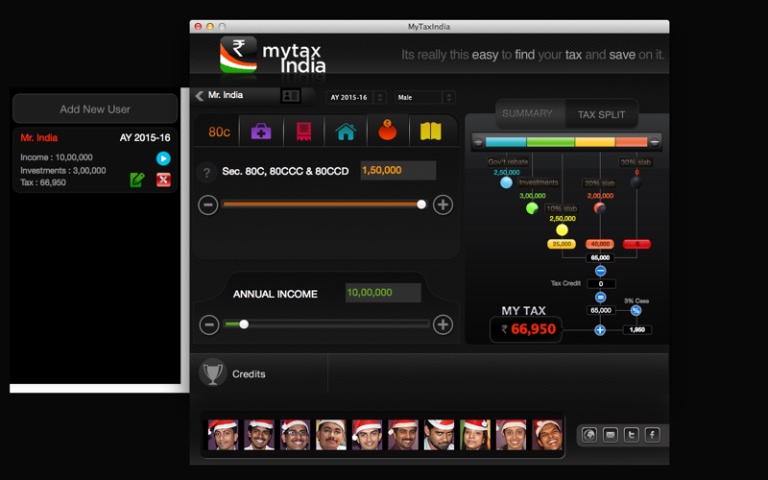This screenshot has height=480, width=768.
Task: Open the orange money bag tab
Action: [388, 131]
